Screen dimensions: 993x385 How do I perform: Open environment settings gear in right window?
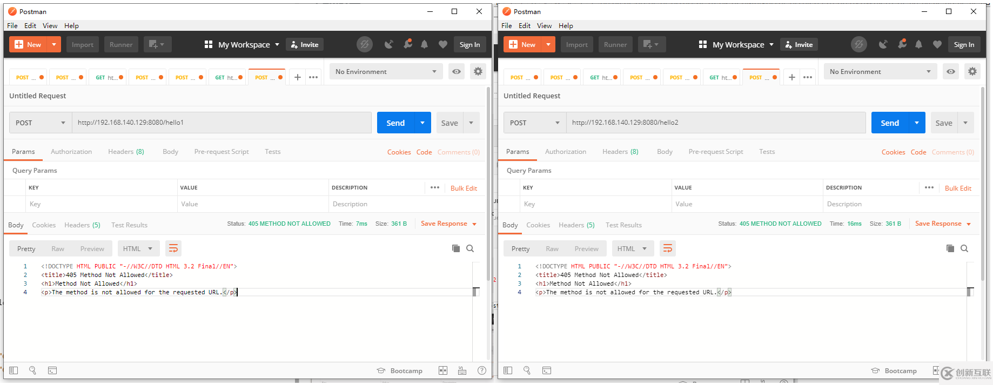point(972,71)
